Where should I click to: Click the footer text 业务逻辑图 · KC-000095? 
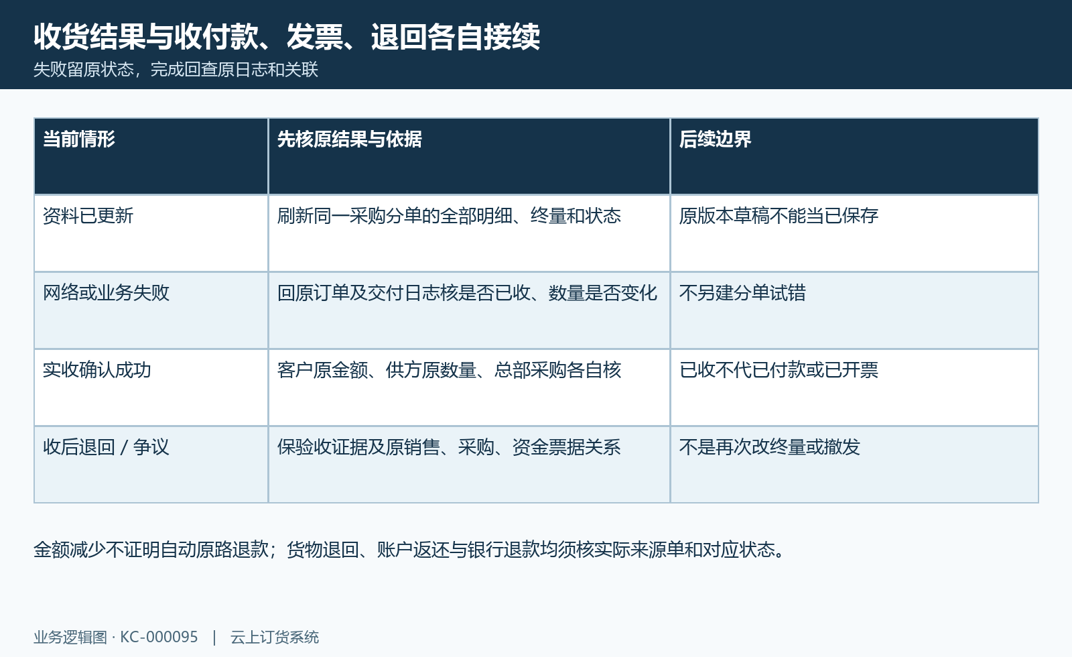tap(116, 637)
